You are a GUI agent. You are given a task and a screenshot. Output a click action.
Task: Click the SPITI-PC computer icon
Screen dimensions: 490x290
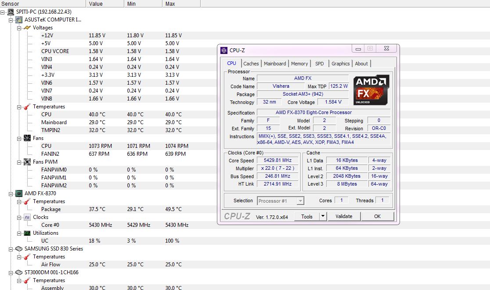pos(11,12)
